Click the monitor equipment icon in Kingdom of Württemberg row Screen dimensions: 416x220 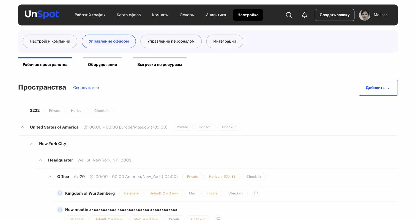pos(256,193)
